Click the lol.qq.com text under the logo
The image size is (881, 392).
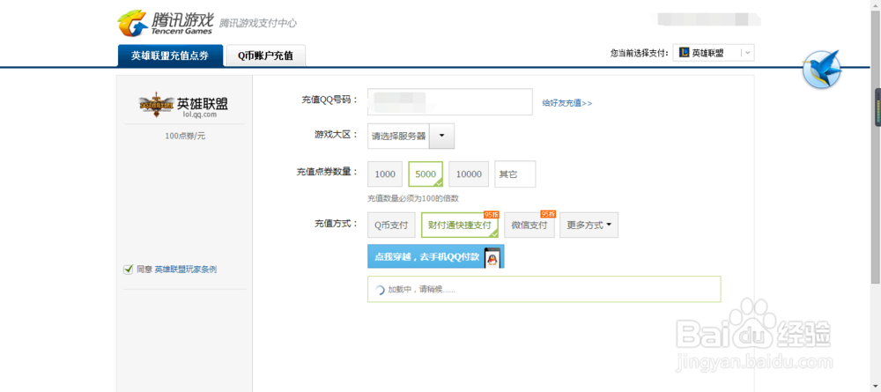(x=199, y=114)
